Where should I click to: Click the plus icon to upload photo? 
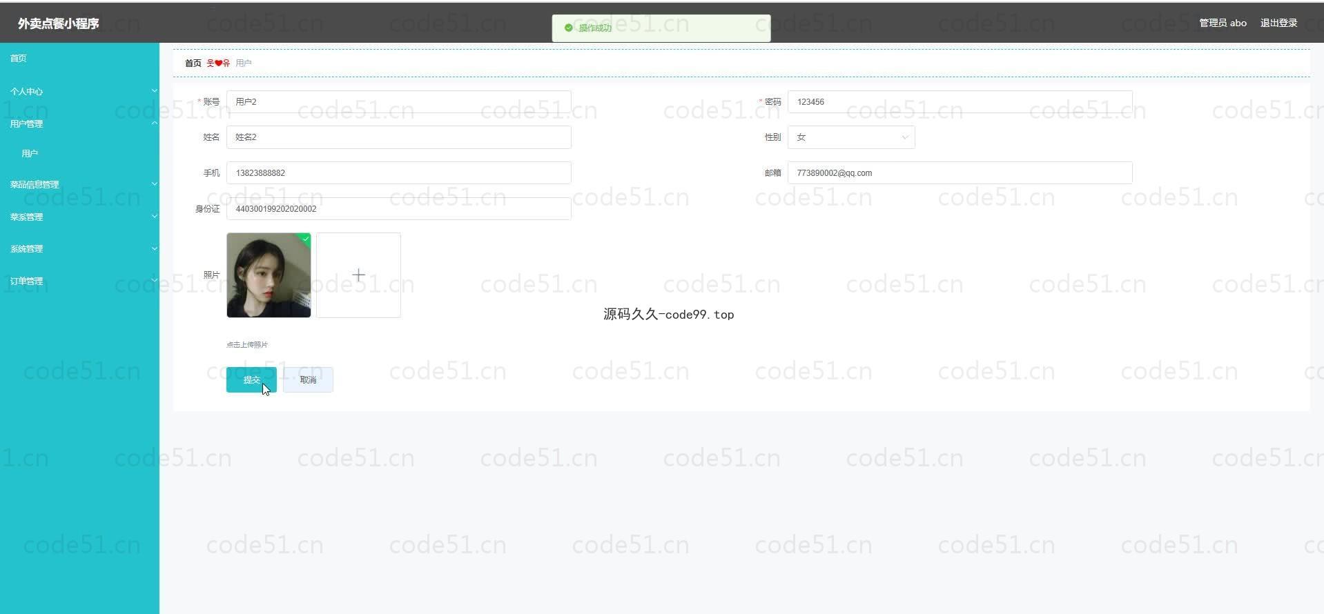[358, 275]
